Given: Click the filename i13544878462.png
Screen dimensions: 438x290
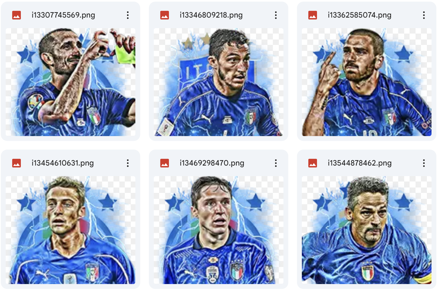Looking at the screenshot, I should tap(359, 163).
